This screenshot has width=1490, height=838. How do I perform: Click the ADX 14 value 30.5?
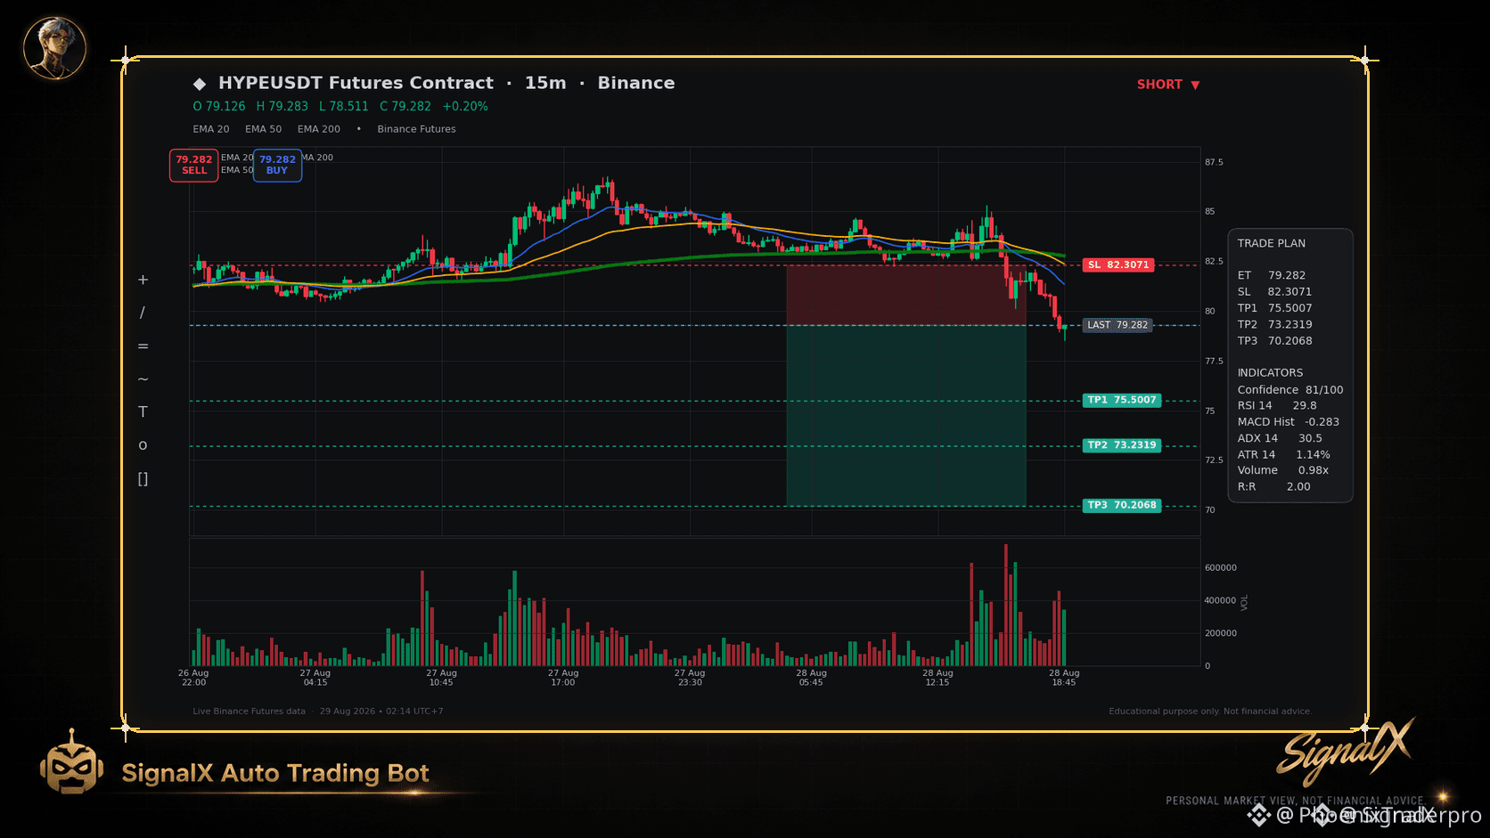click(x=1280, y=438)
